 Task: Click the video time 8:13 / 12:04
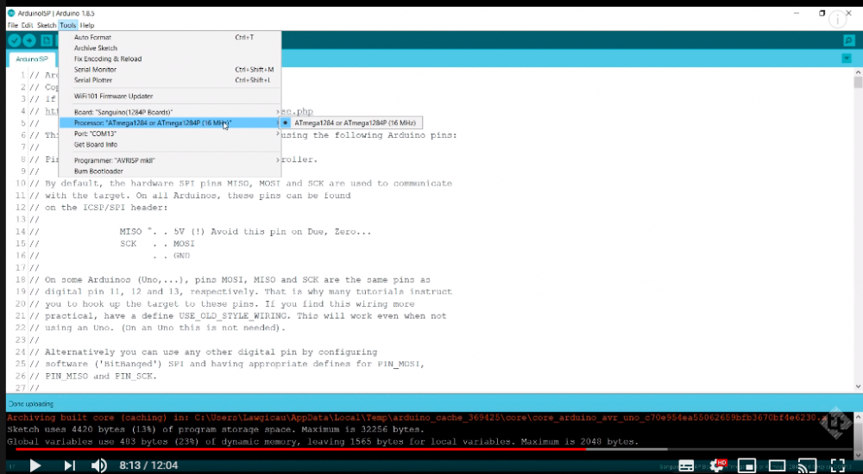coord(148,465)
